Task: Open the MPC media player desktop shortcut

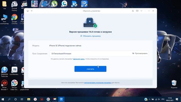Action: [x=24, y=5]
